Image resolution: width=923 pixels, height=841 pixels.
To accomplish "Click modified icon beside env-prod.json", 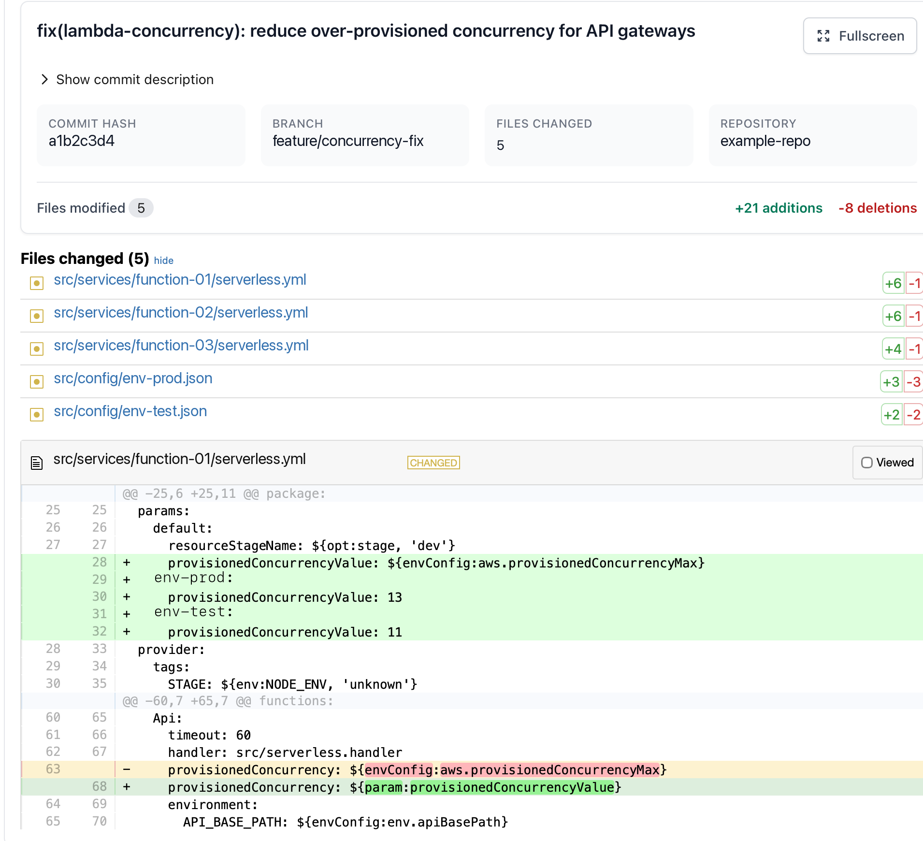I will 37,381.
